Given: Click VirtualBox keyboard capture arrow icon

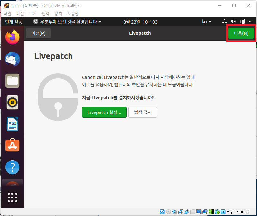Looking at the screenshot, I should pyautogui.click(x=223, y=212).
